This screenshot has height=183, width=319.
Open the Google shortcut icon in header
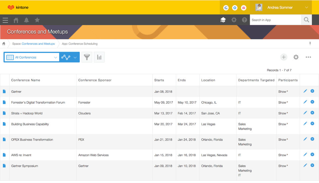[x=226, y=8]
